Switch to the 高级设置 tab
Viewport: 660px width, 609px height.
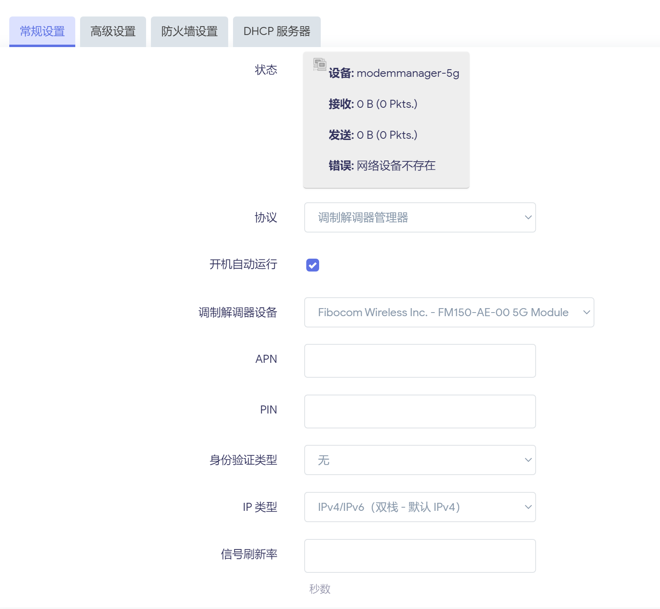point(113,31)
